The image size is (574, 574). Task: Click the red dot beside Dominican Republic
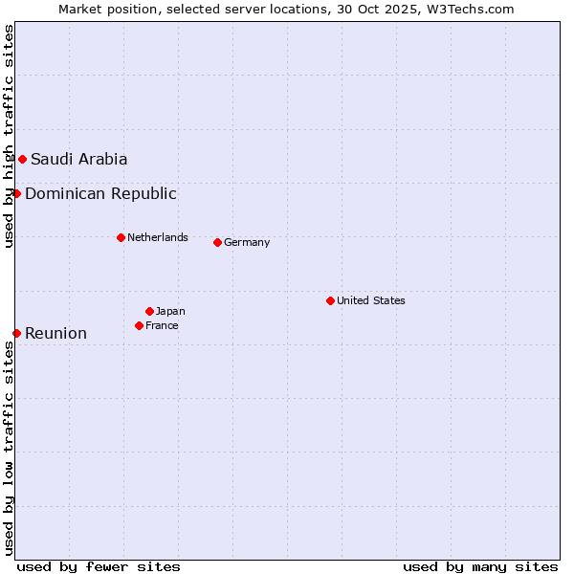(x=16, y=193)
